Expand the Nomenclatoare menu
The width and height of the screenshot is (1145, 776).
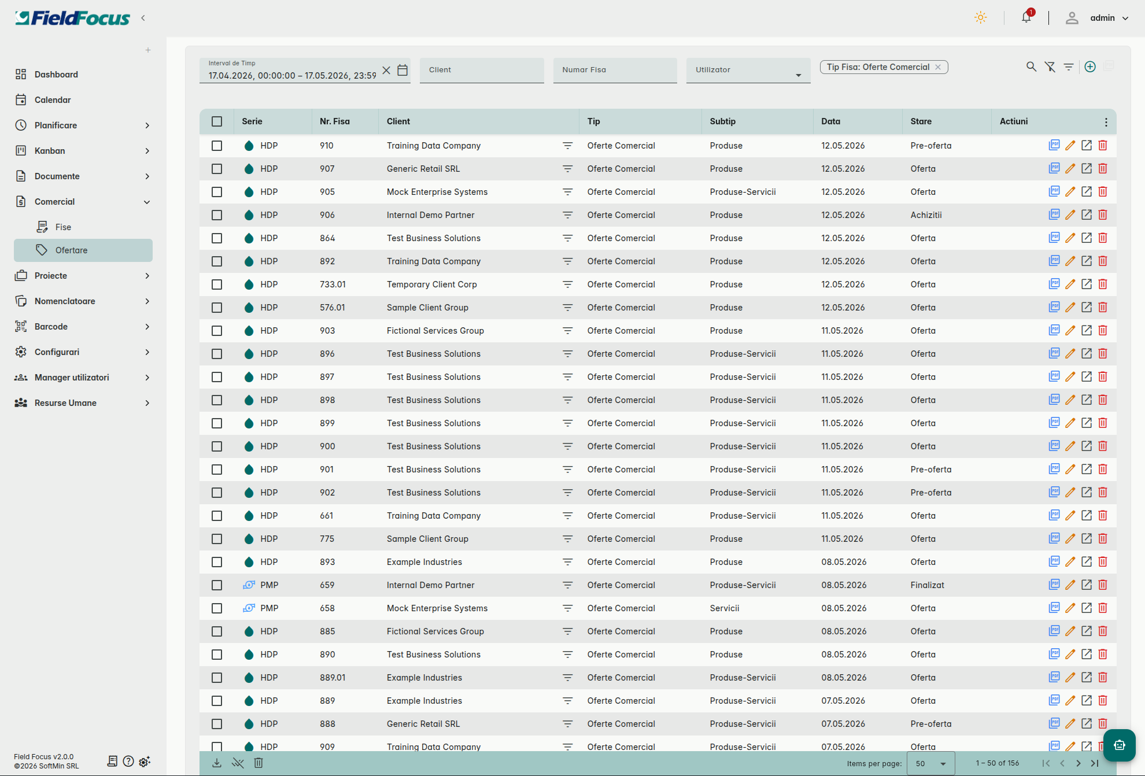[83, 301]
